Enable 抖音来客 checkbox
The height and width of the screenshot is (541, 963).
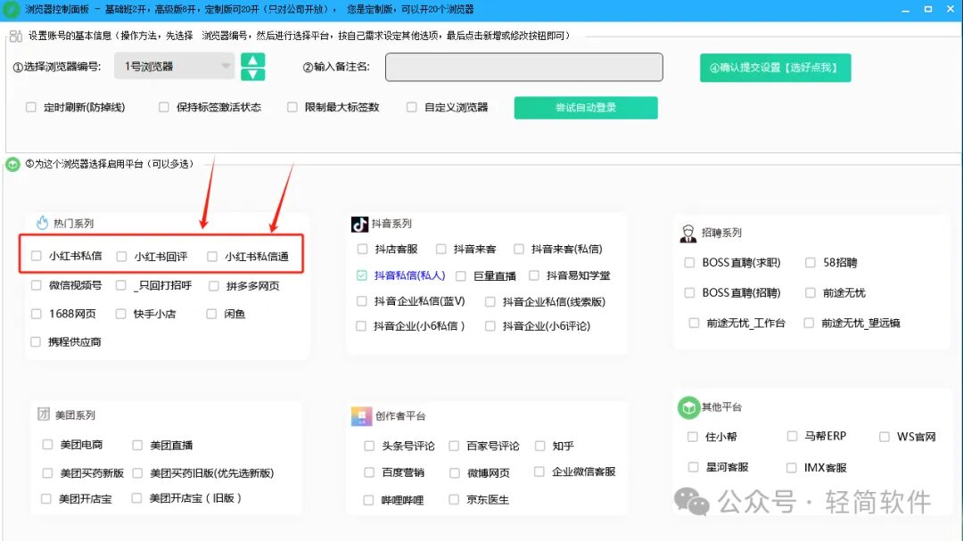[441, 249]
